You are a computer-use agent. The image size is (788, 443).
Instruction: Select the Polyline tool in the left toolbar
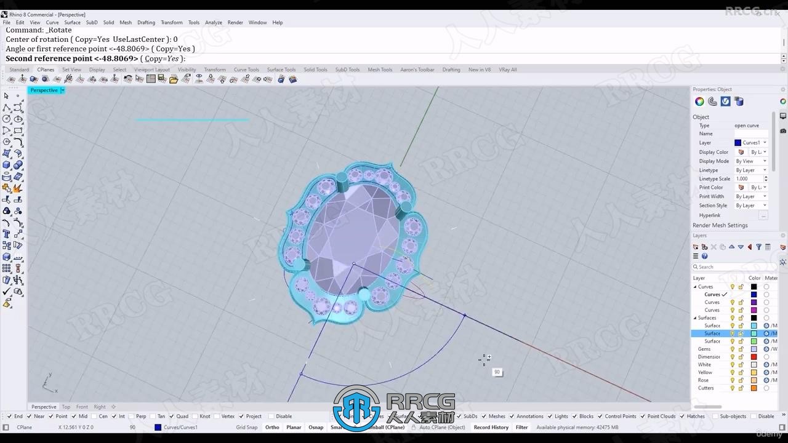coord(6,108)
